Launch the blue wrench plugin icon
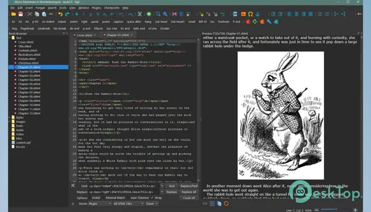371x212 pixels. (x=269, y=22)
